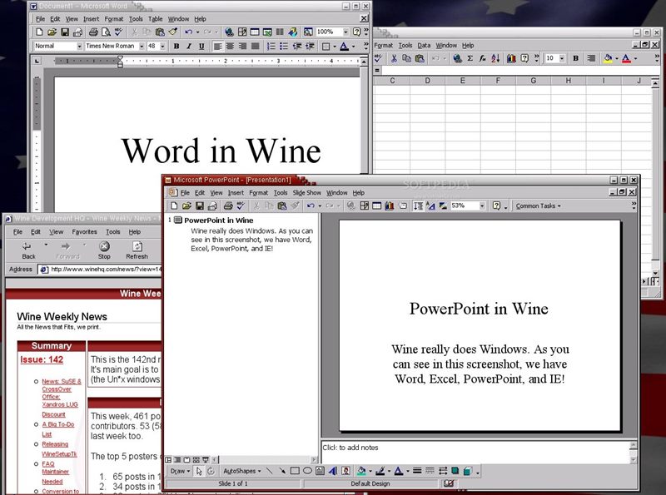Select the Oval tool in PowerPoint's Drawing toolbar
The width and height of the screenshot is (666, 495).
point(306,470)
